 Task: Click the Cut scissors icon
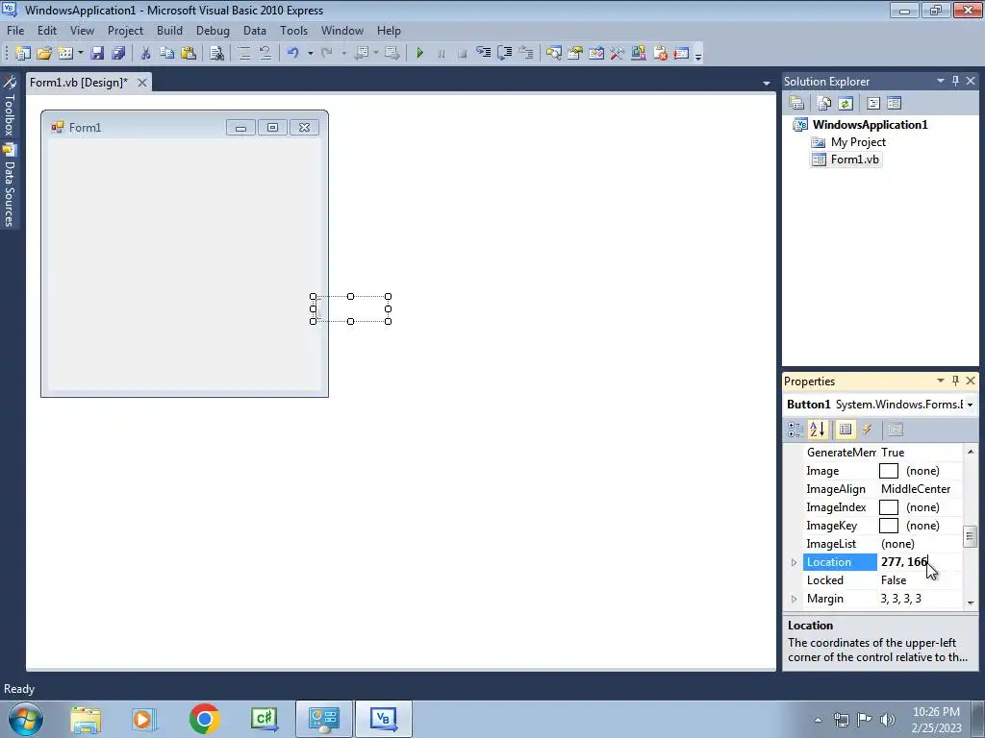(x=146, y=54)
